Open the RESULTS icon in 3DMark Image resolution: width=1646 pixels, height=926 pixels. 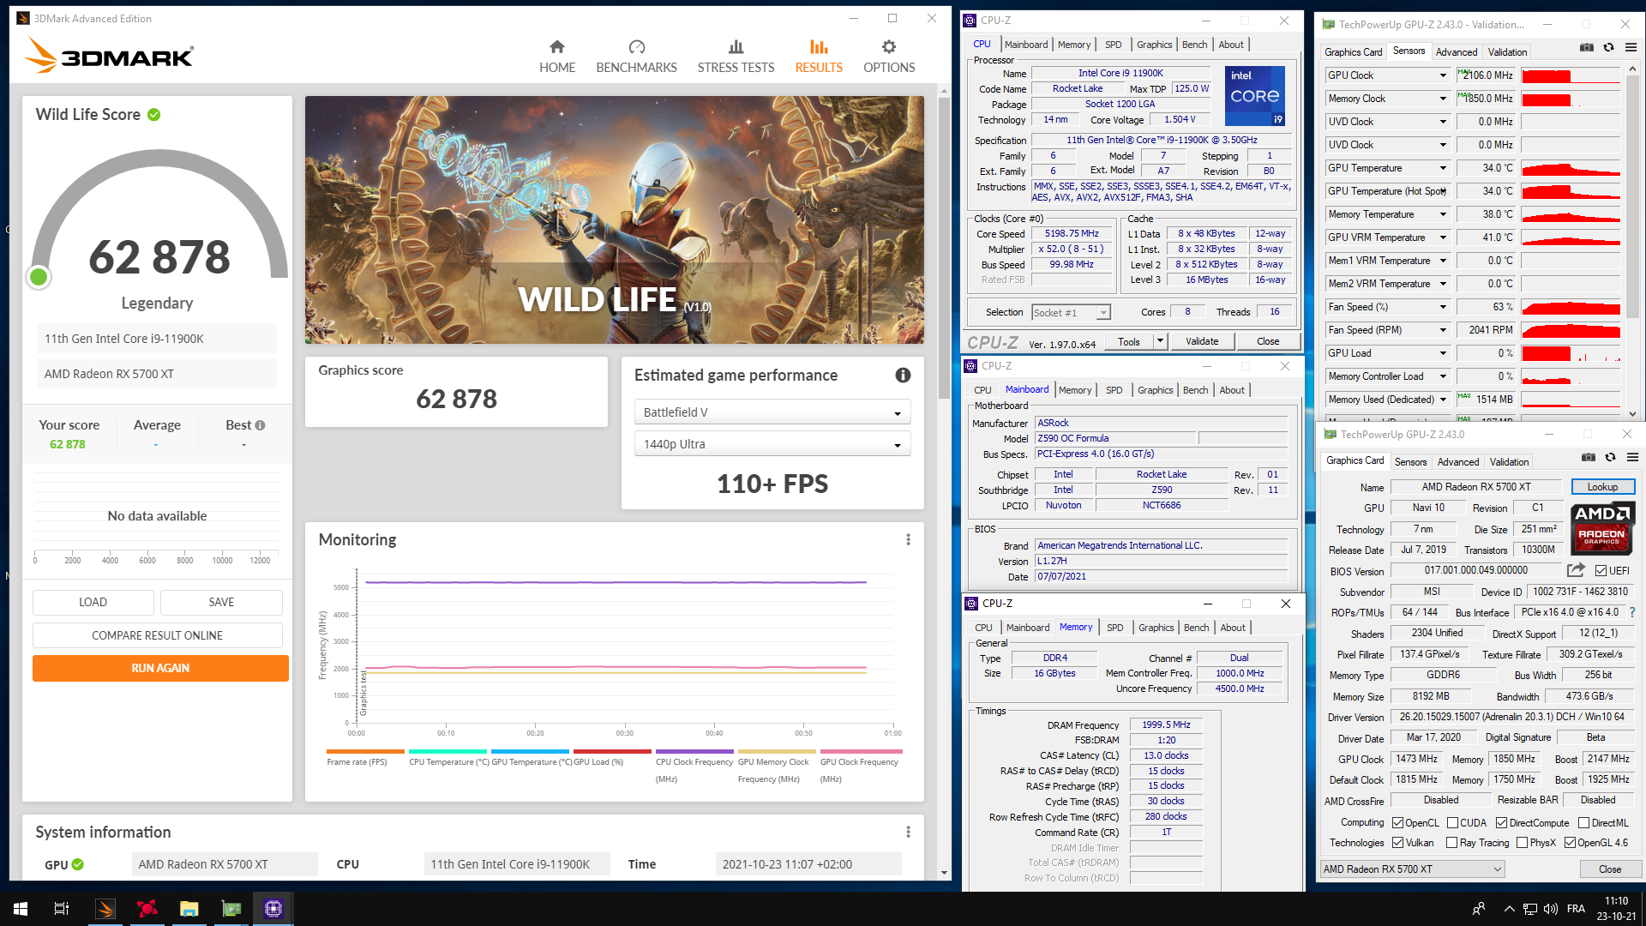point(819,47)
